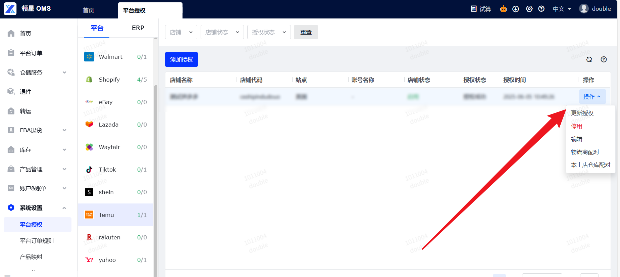This screenshot has height=277, width=620.
Task: Select the shein platform icon
Action: 89,192
